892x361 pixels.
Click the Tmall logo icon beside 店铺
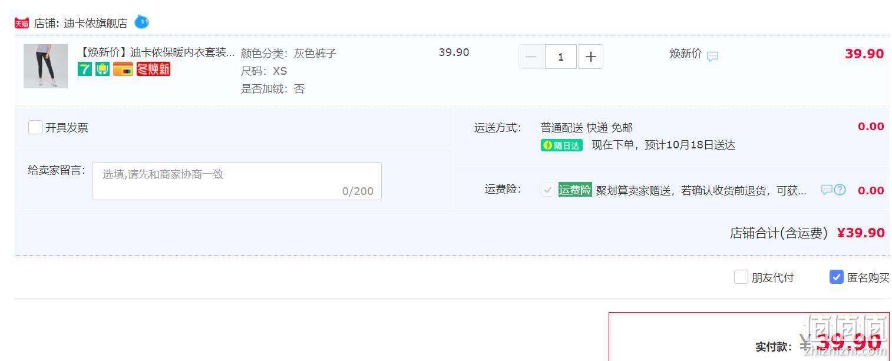click(22, 24)
